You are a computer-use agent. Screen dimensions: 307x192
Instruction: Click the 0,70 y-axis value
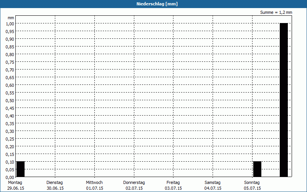click(10, 70)
